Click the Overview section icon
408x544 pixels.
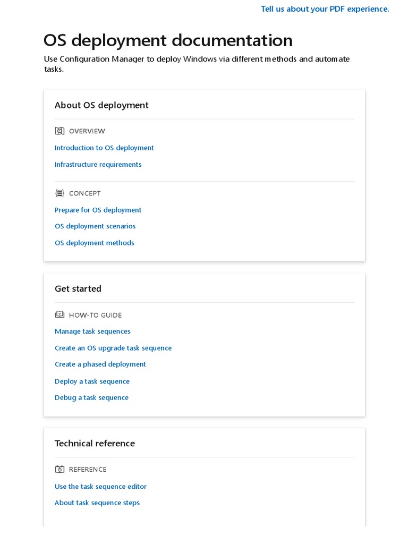coord(59,131)
